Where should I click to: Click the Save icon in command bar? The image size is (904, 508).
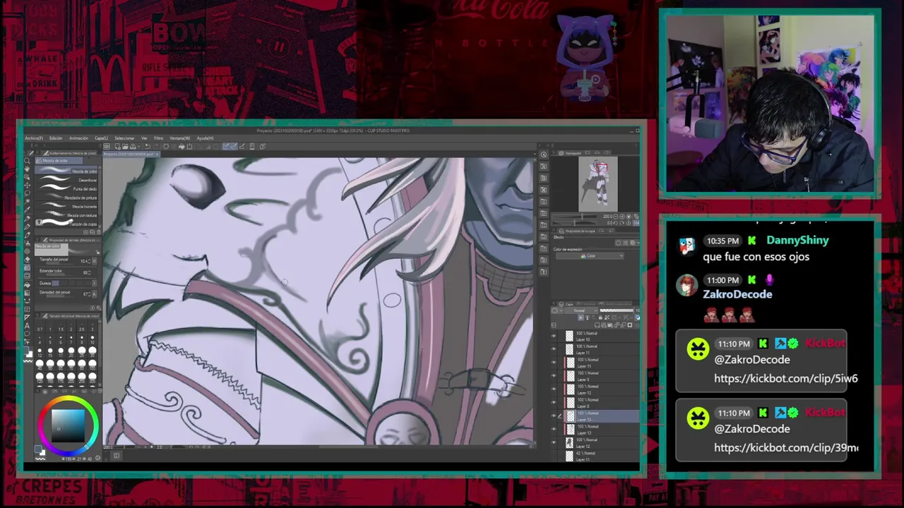pyautogui.click(x=133, y=147)
